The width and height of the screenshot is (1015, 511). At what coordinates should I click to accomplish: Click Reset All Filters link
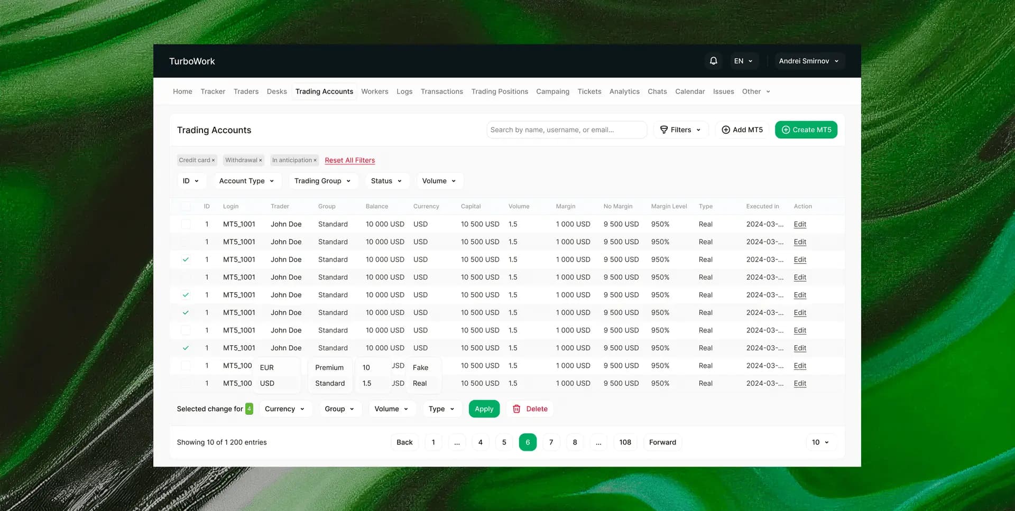tap(350, 160)
